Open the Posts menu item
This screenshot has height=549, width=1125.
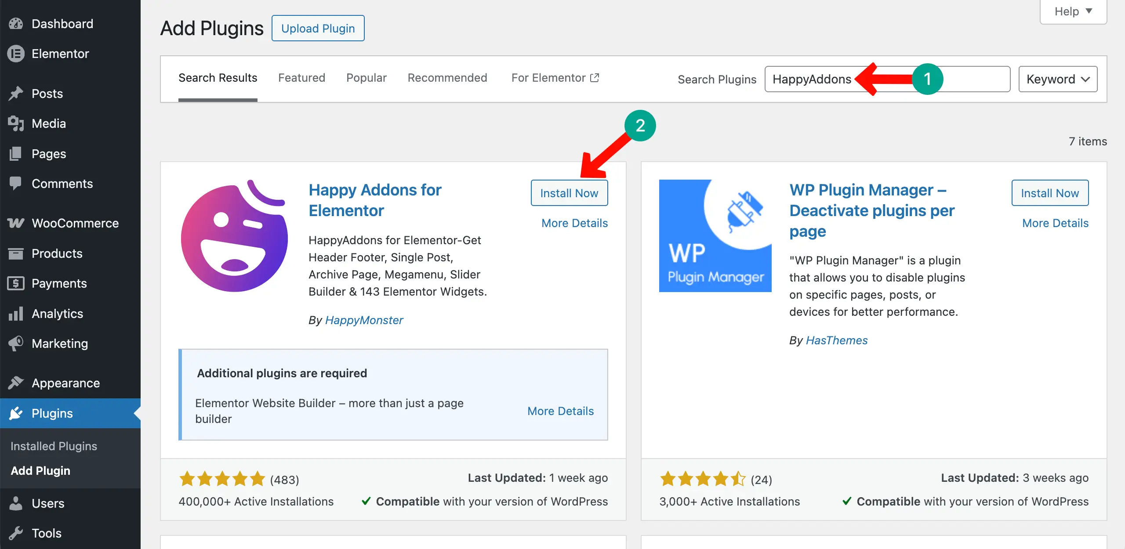(x=70, y=94)
